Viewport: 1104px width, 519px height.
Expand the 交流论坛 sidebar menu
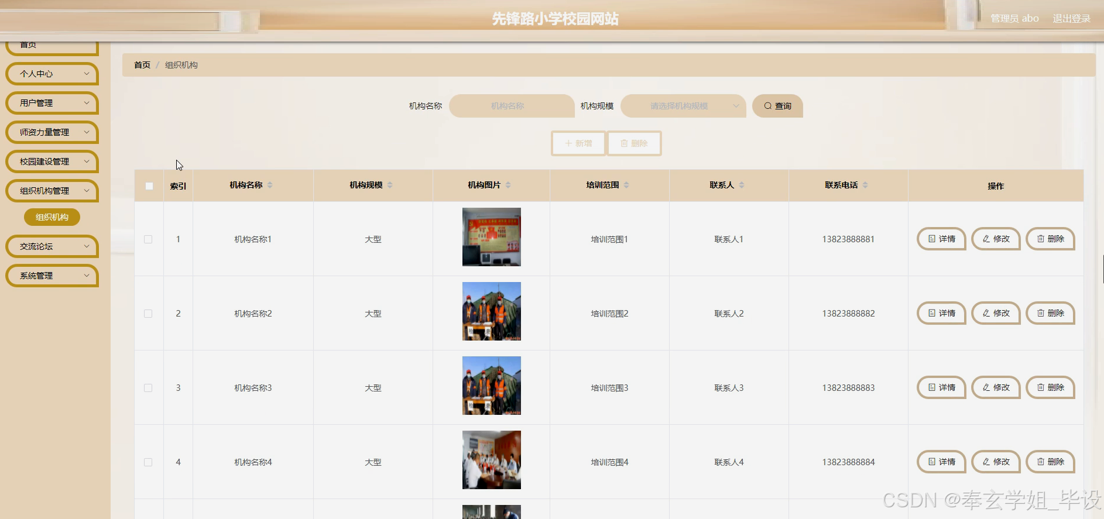pos(52,246)
